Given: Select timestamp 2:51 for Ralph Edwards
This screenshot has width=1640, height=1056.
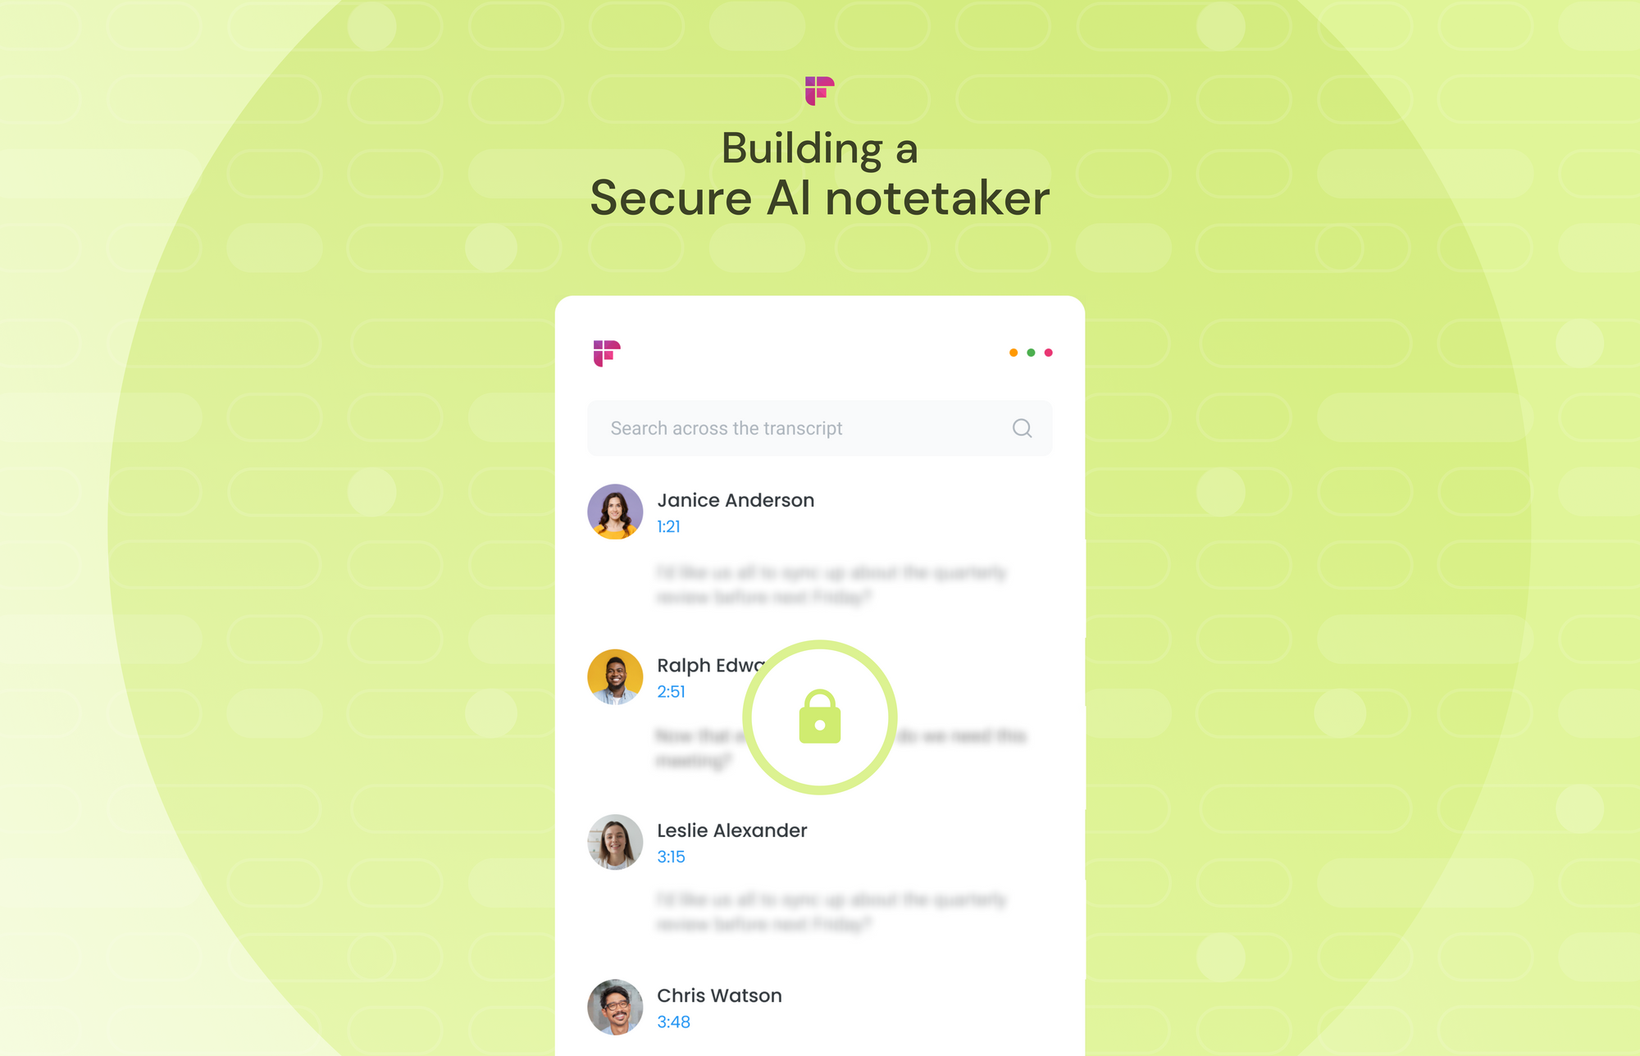Looking at the screenshot, I should [673, 690].
